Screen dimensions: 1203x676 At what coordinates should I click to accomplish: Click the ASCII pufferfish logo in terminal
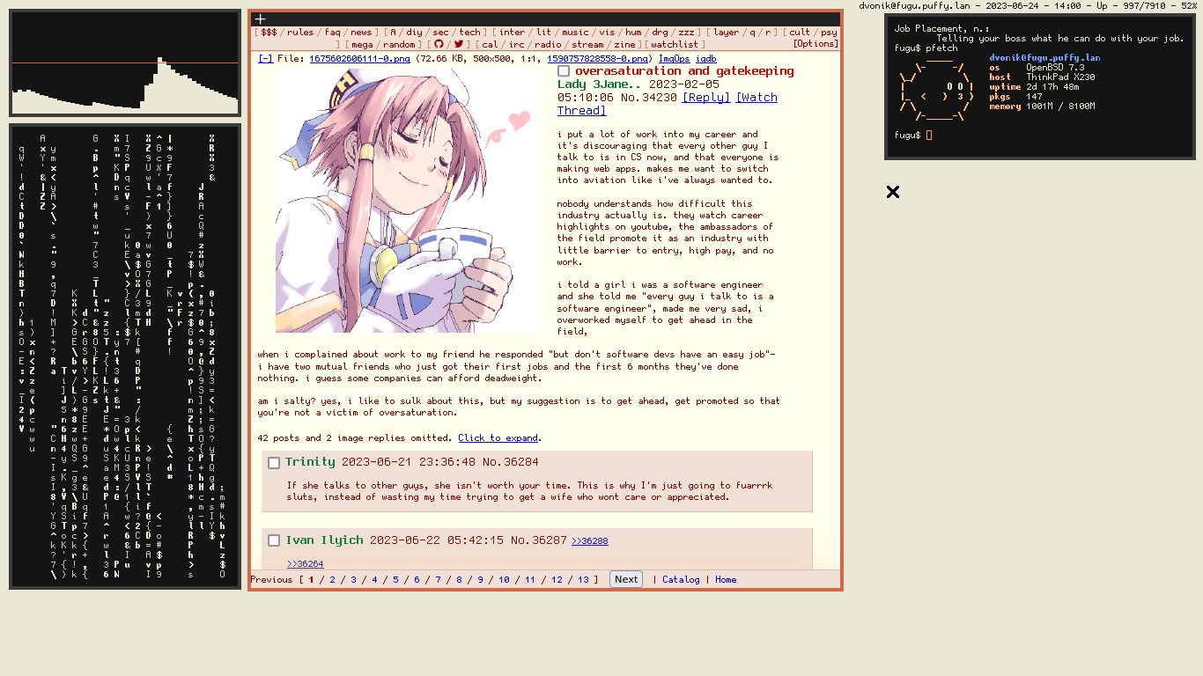tap(936, 91)
